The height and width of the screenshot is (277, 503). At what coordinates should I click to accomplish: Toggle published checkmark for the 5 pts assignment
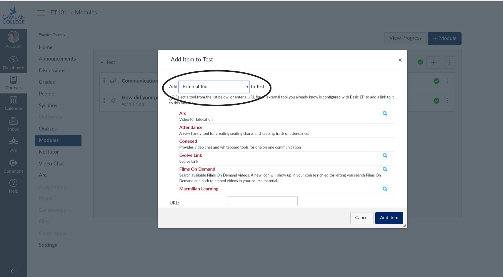[x=436, y=101]
